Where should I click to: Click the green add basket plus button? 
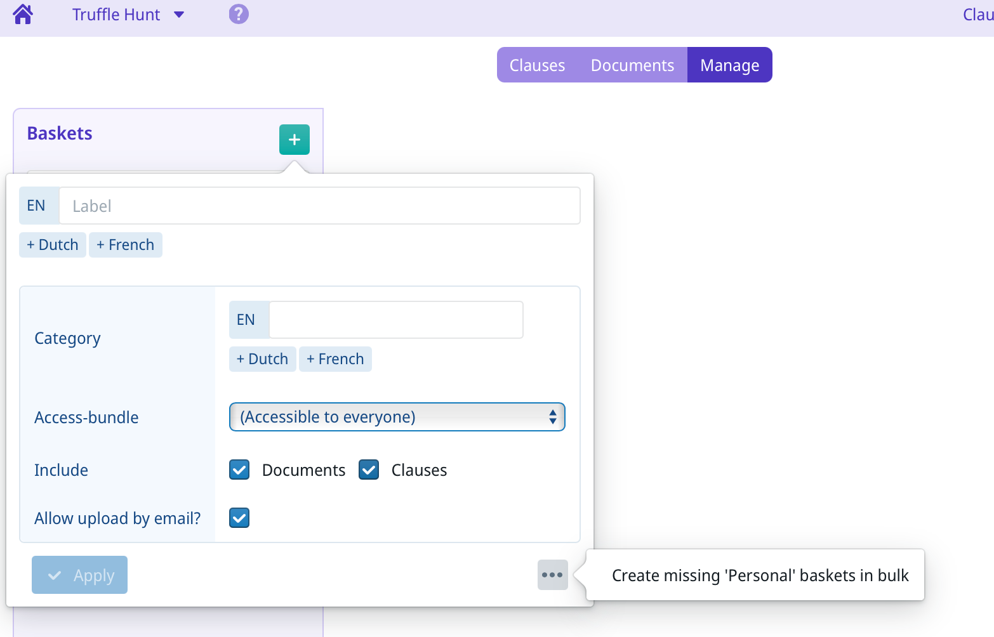click(x=294, y=140)
